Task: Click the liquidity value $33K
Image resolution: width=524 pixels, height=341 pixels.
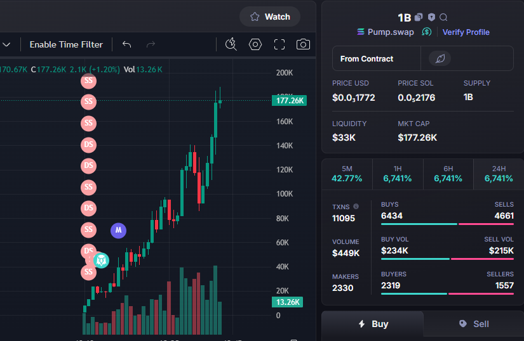Action: (x=344, y=138)
